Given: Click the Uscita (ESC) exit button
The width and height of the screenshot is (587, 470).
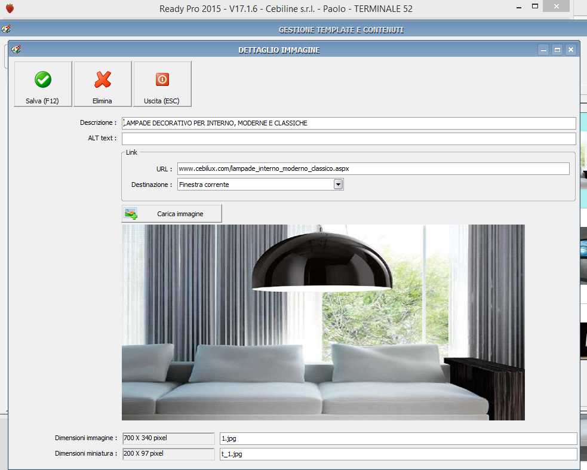Looking at the screenshot, I should click(162, 84).
